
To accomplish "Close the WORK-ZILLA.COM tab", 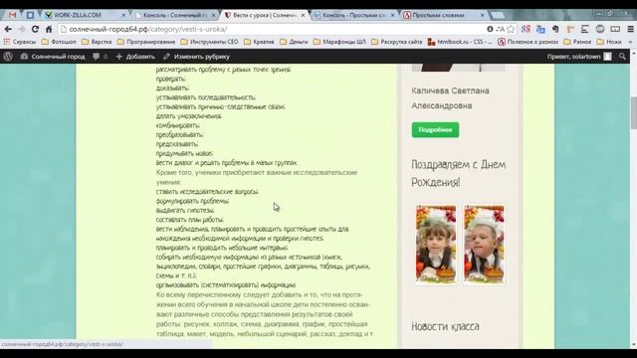I will click(x=123, y=15).
